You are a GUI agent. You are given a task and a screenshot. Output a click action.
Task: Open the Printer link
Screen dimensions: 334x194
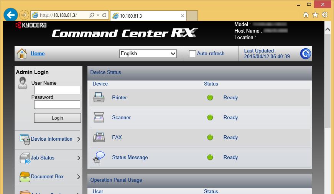coord(119,97)
